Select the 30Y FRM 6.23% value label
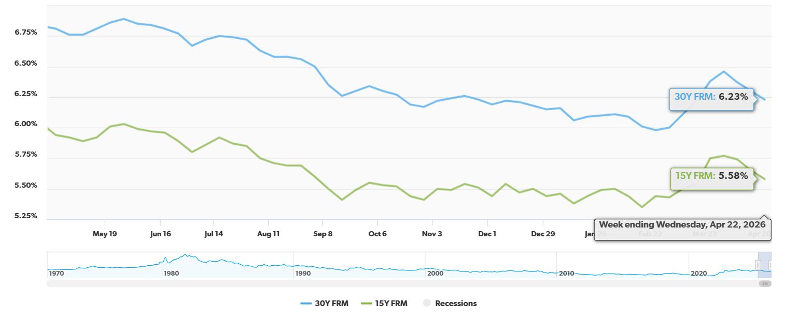Screen dimensions: 785x318 tap(711, 97)
